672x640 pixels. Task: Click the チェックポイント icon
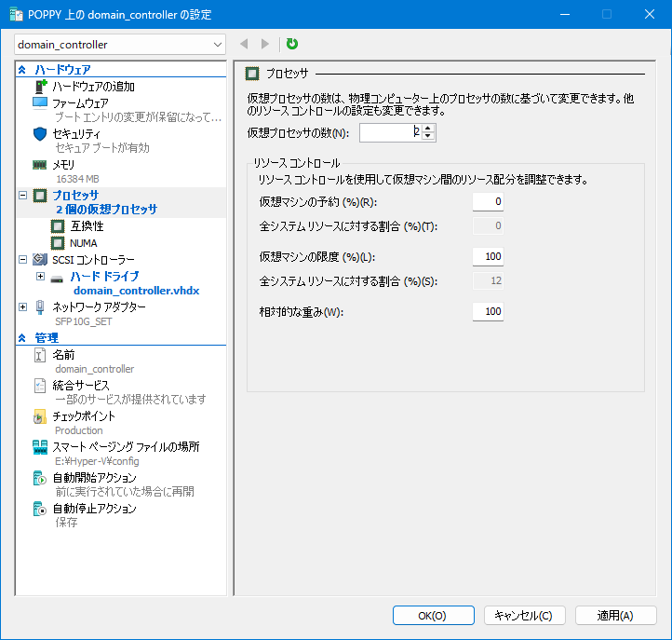coord(40,416)
